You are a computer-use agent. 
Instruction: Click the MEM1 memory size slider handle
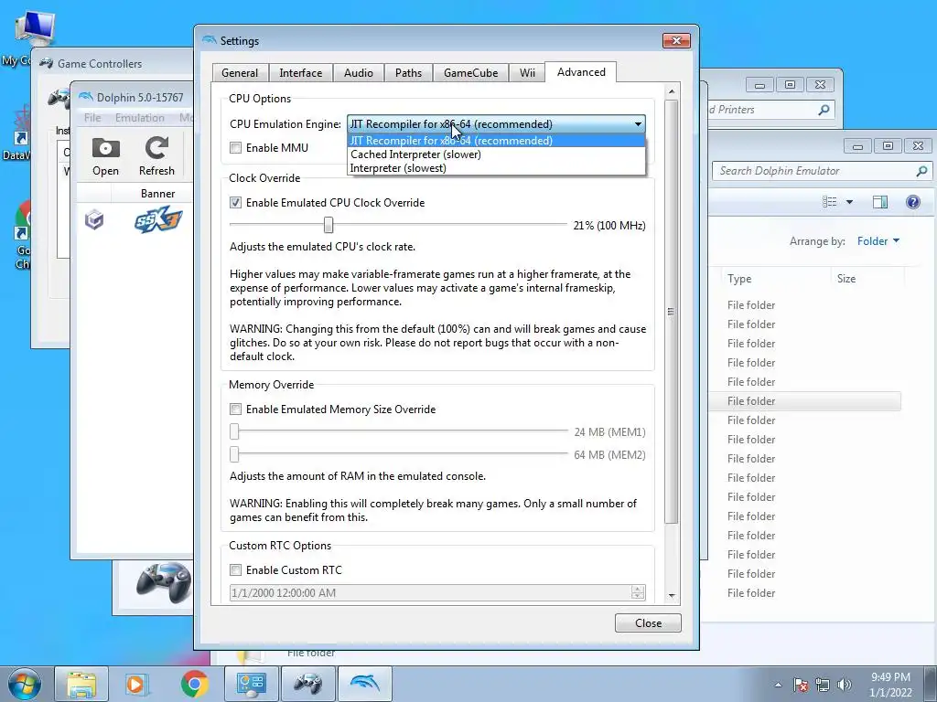[234, 431]
